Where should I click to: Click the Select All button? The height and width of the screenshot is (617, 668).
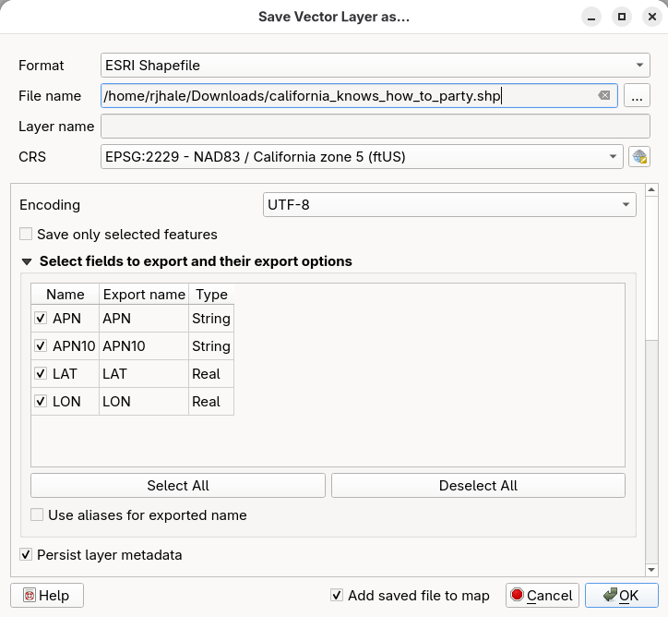click(x=178, y=486)
